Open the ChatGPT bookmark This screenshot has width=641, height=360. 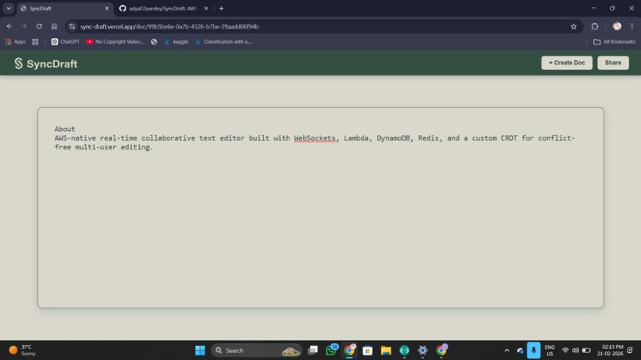tap(65, 41)
